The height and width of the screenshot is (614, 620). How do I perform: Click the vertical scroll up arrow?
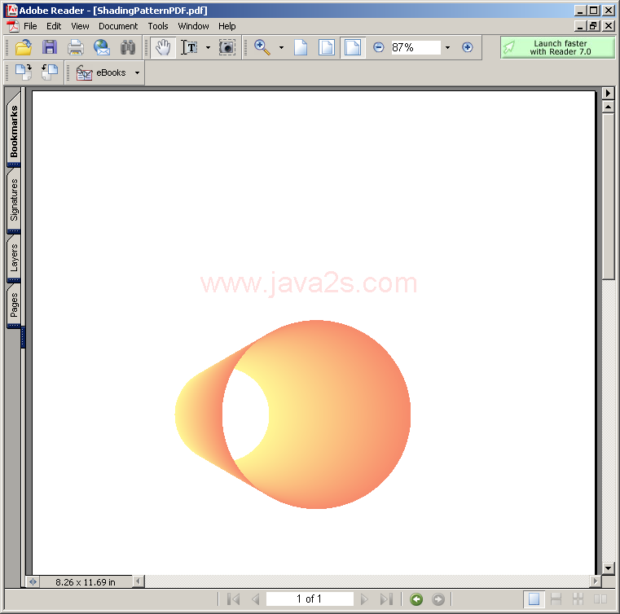coord(608,107)
